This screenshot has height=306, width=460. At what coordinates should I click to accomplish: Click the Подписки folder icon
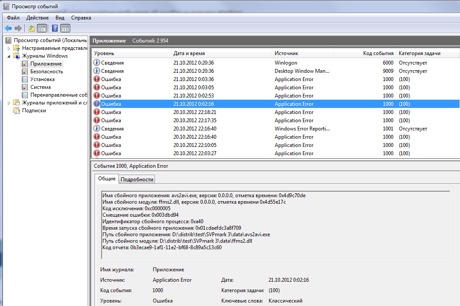point(17,111)
